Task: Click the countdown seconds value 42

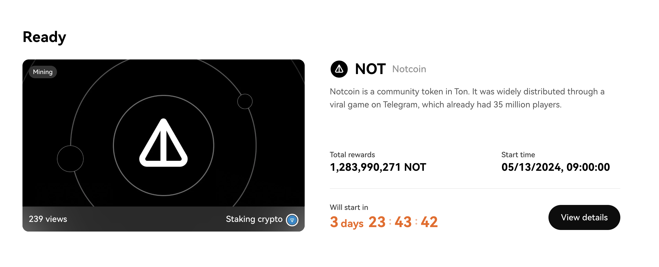Action: (429, 222)
